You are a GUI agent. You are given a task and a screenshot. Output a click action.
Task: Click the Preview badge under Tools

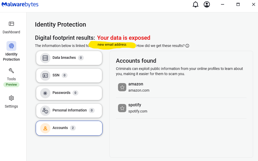[11, 85]
